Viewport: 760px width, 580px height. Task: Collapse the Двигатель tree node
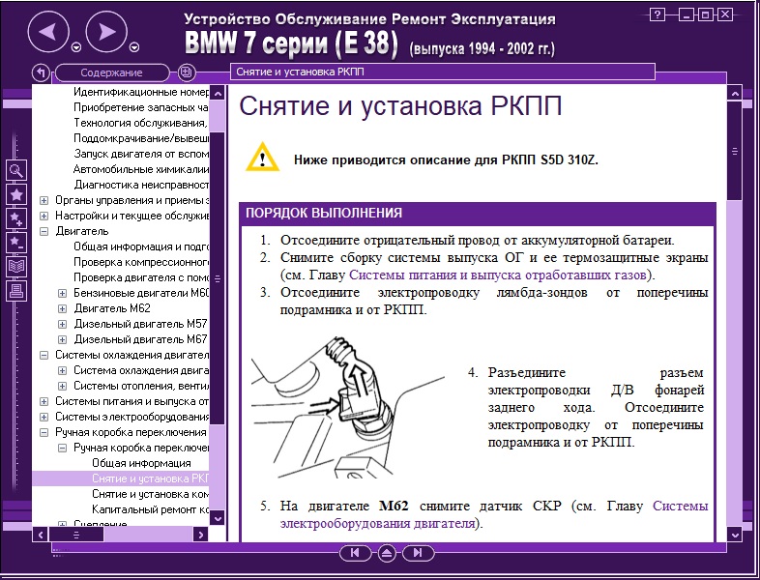[44, 231]
